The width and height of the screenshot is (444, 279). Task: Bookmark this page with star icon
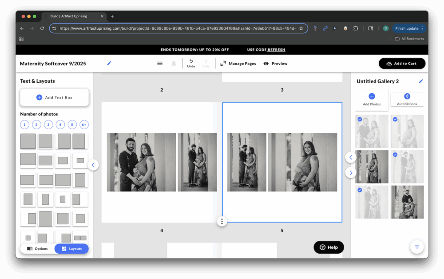coord(301,28)
